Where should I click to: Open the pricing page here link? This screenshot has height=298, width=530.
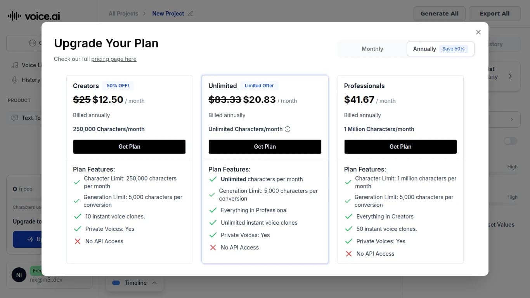pos(114,59)
